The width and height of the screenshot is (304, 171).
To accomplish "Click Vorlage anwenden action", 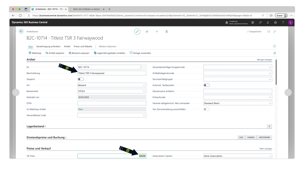I will pyautogui.click(x=140, y=53).
